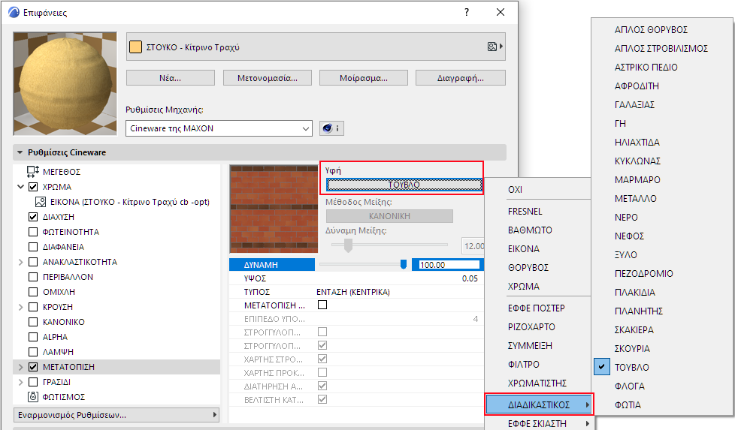Image resolution: width=735 pixels, height=430 pixels.
Task: Click the material sphere preview
Action: point(65,84)
